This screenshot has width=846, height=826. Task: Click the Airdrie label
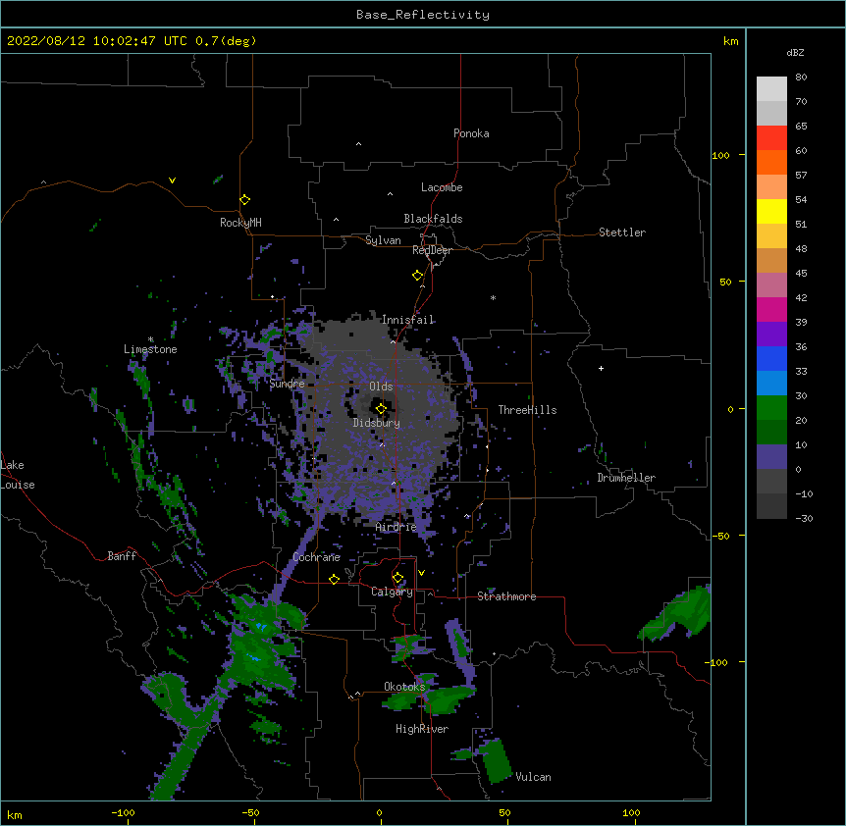pyautogui.click(x=397, y=527)
